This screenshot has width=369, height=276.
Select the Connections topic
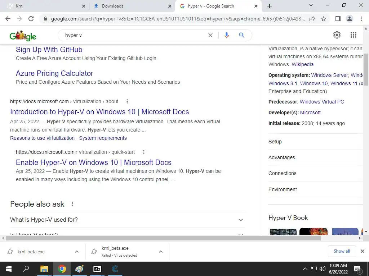[x=315, y=173]
